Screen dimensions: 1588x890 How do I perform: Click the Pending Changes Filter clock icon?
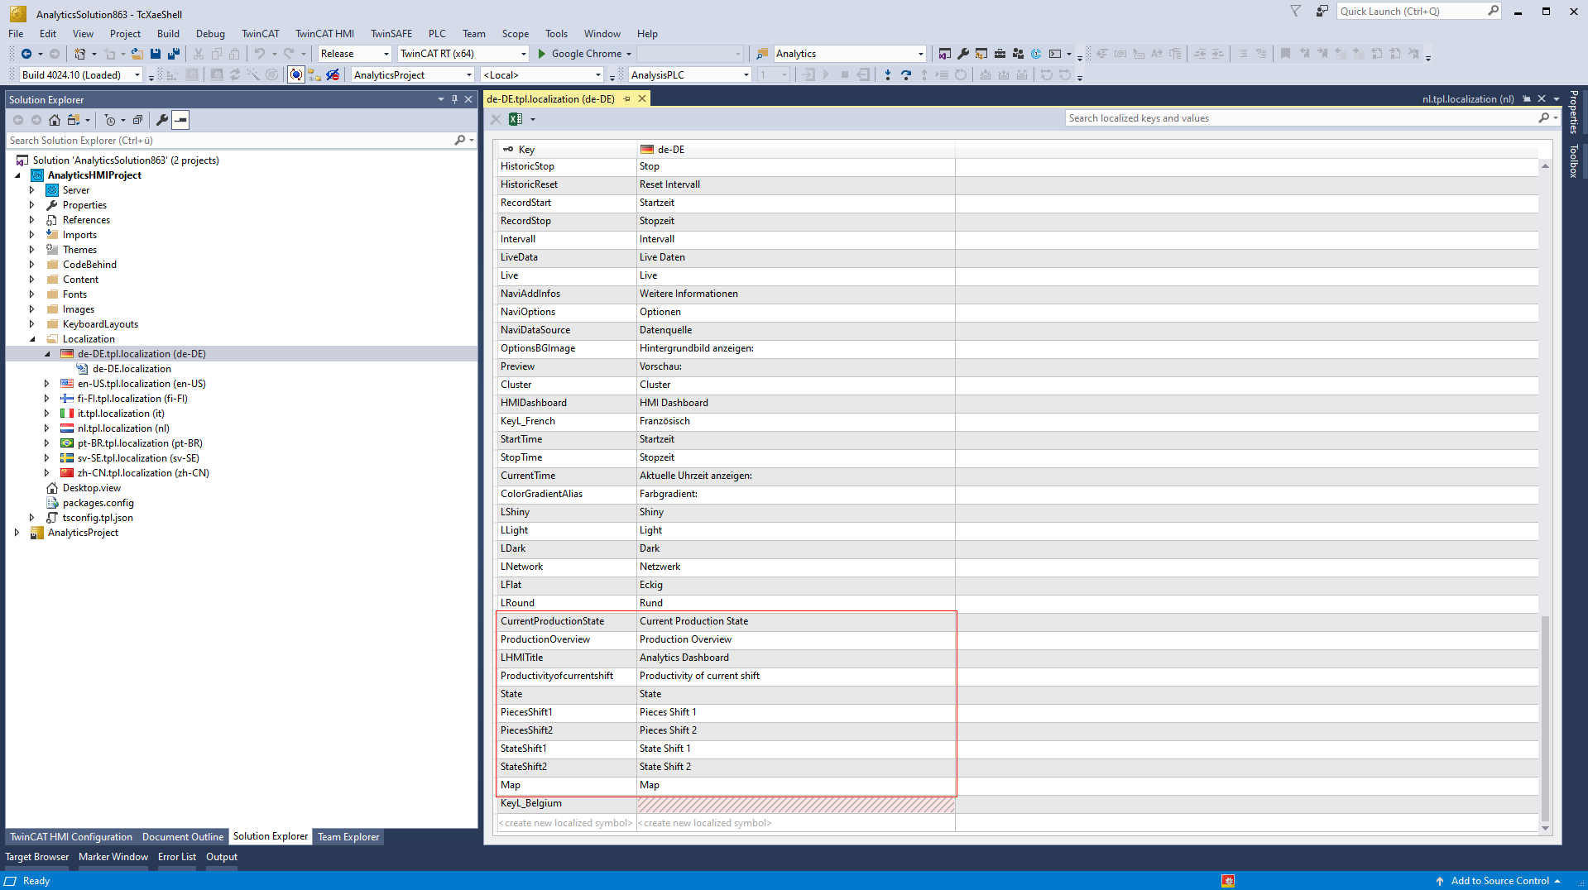click(x=110, y=120)
